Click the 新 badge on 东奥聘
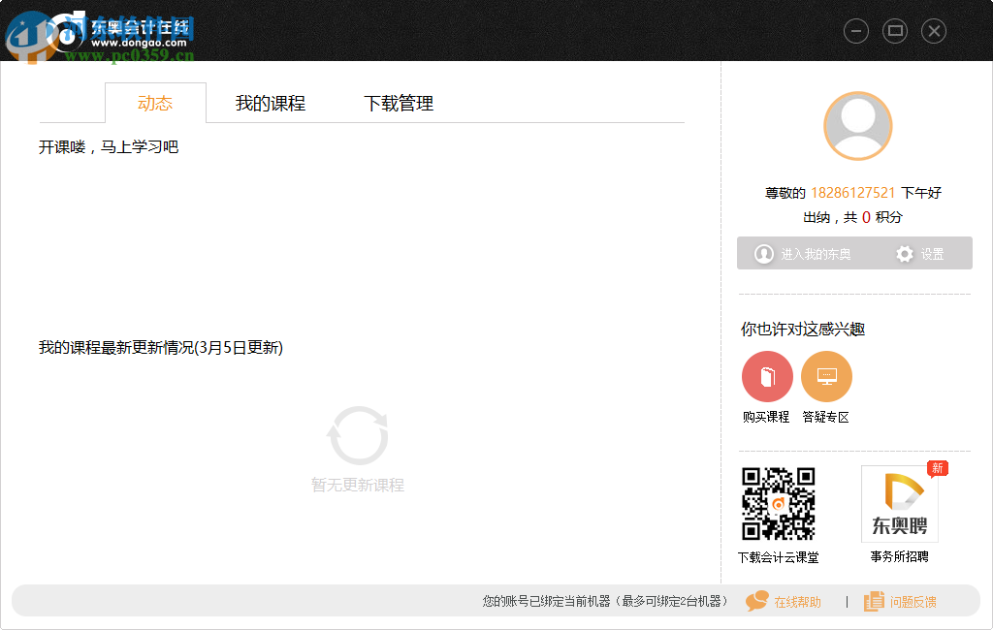Screen dimensions: 993x630 [935, 469]
